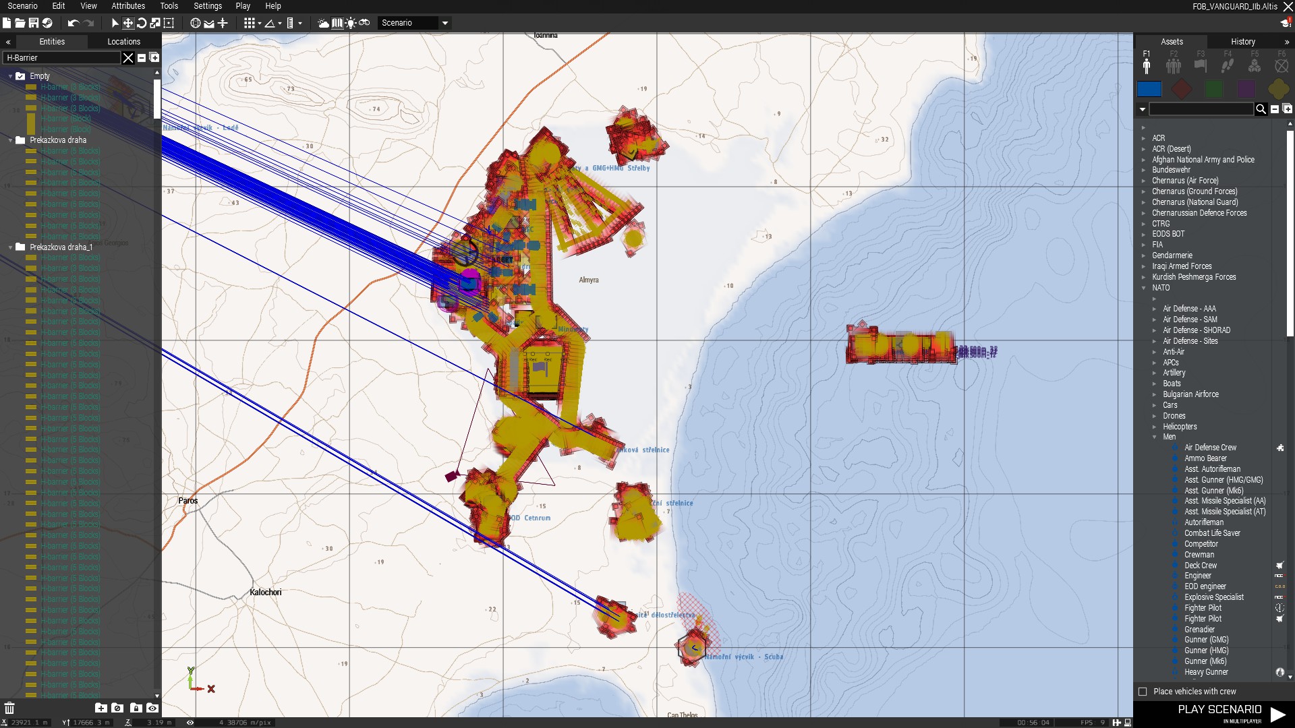Select Markers (F6) asset mode

pyautogui.click(x=1282, y=65)
